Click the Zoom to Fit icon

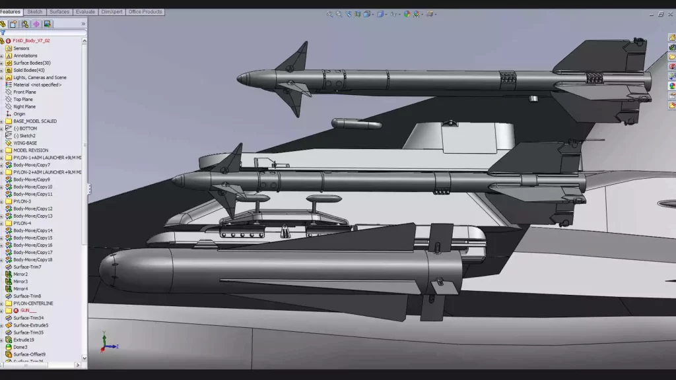(x=330, y=13)
